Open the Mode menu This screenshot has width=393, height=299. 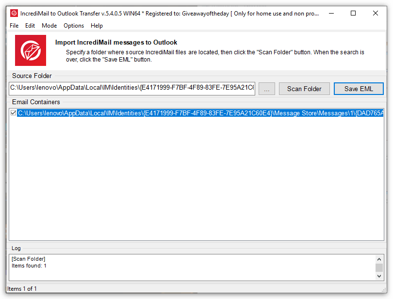[x=49, y=26]
